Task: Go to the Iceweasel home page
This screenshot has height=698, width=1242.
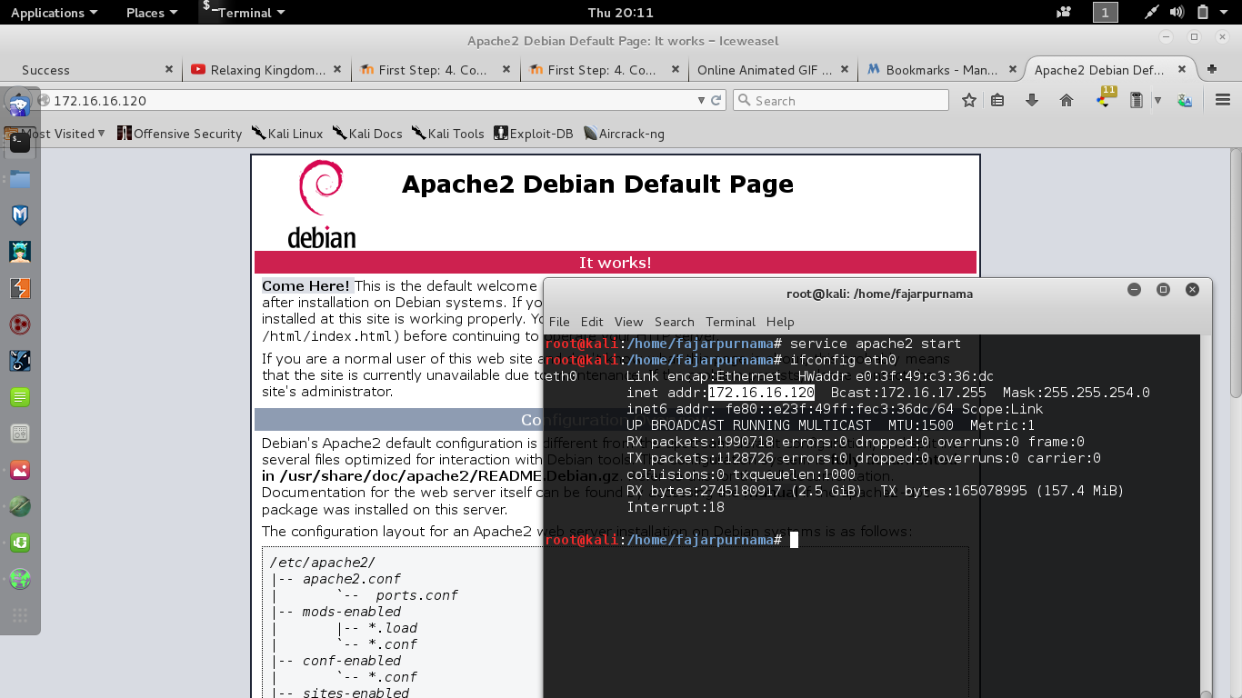Action: click(x=1067, y=101)
